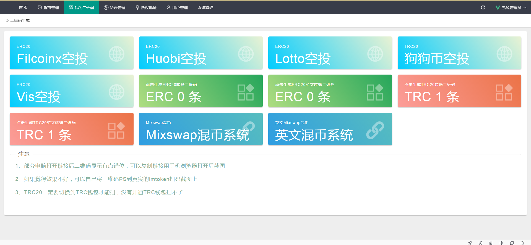
Task: Open the 狗狗币空投 TRC20 card
Action: pos(459,53)
